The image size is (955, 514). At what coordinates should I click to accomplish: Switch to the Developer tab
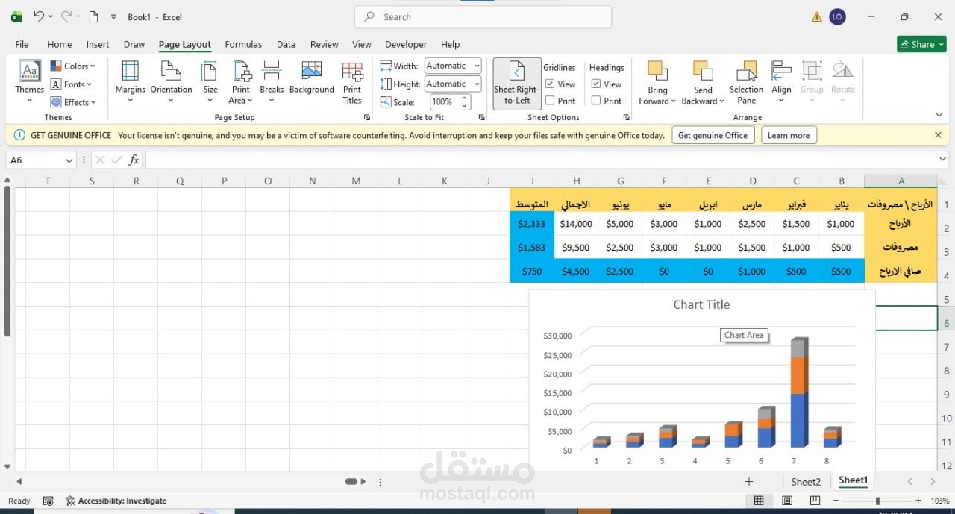pyautogui.click(x=406, y=44)
